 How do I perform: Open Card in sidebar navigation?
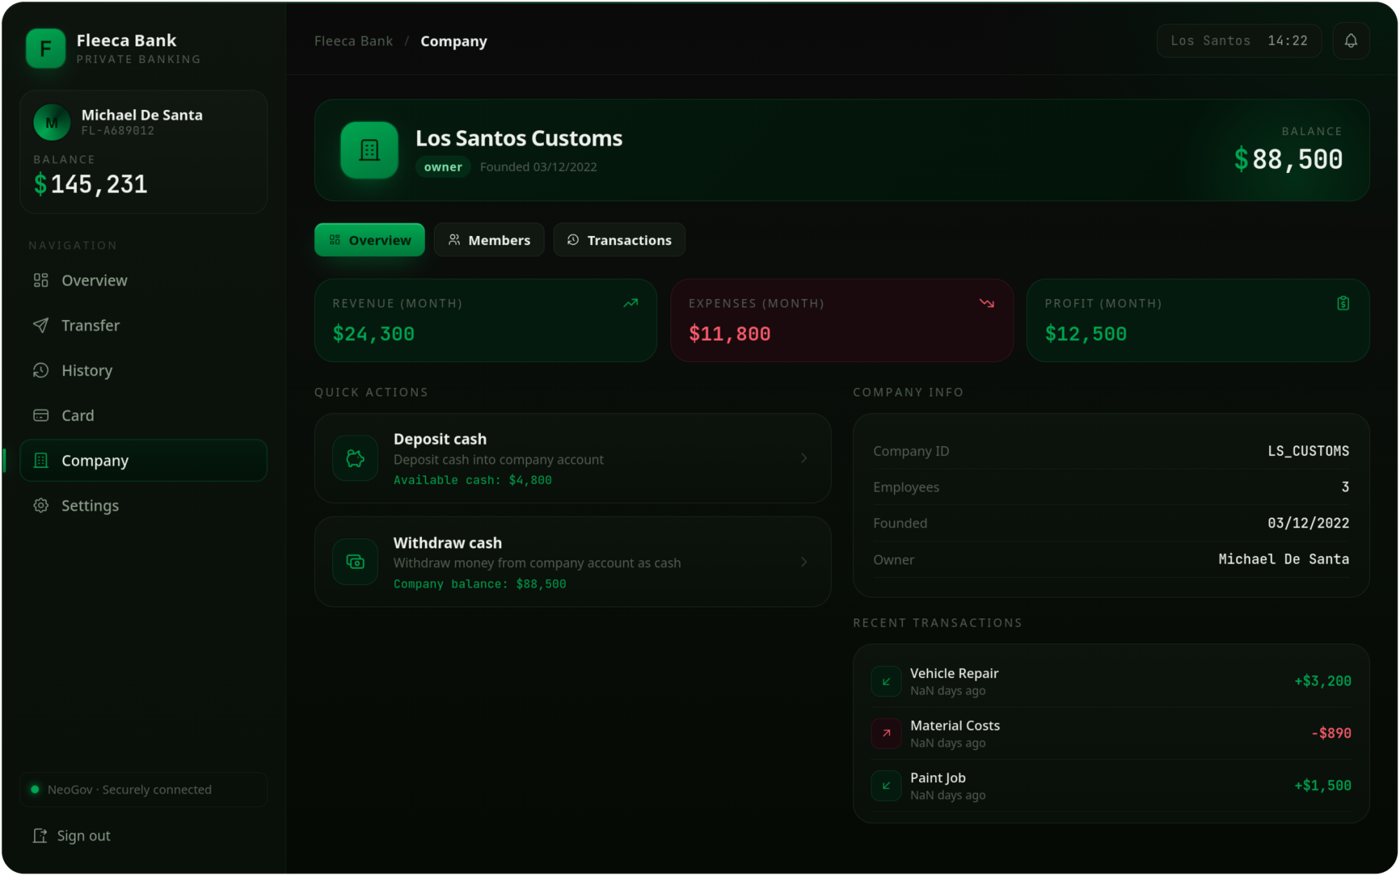[x=143, y=415]
